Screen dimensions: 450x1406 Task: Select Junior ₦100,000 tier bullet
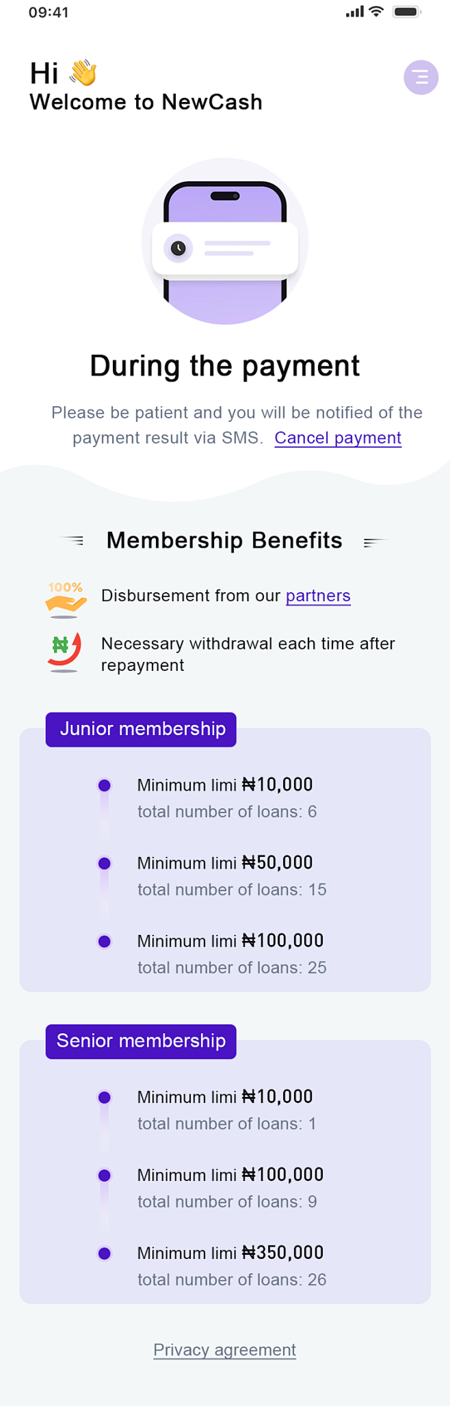tap(105, 941)
